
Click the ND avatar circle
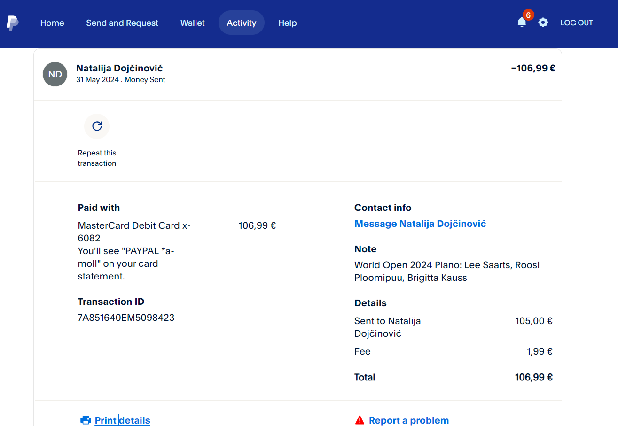tap(55, 74)
